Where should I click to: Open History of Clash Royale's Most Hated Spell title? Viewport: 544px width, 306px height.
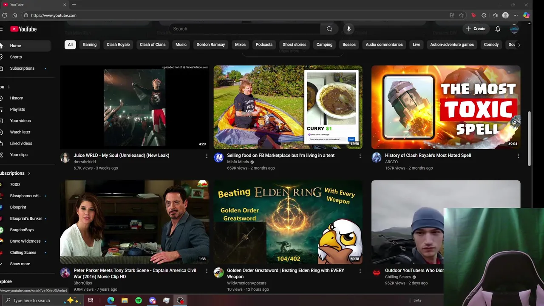428,156
